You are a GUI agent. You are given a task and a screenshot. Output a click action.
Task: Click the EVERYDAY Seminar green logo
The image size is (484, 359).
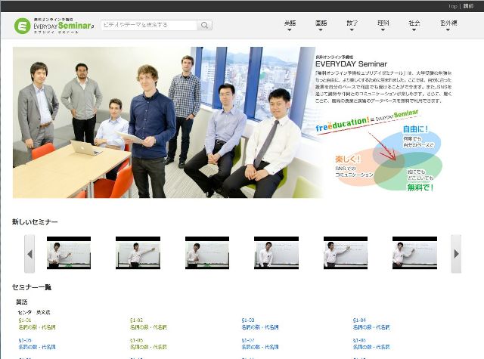pos(54,26)
